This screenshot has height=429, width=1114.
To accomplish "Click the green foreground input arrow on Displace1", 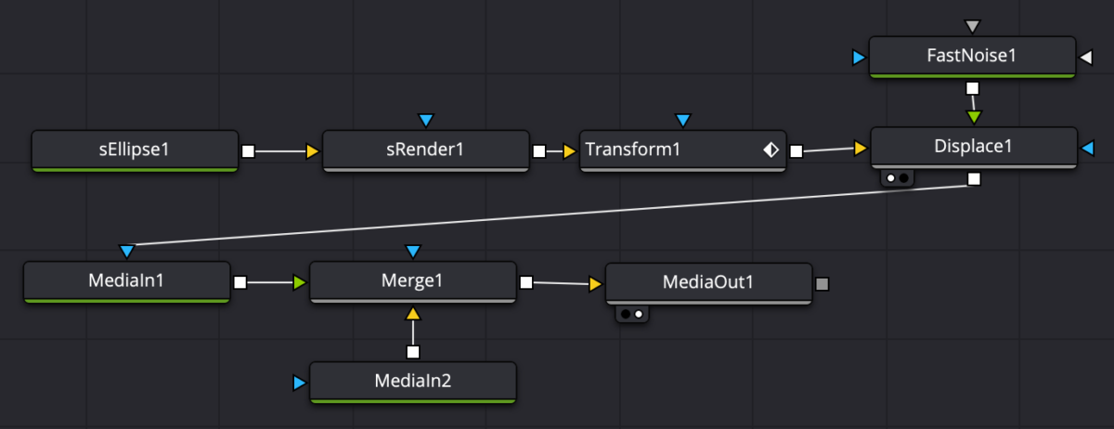I will tap(973, 118).
